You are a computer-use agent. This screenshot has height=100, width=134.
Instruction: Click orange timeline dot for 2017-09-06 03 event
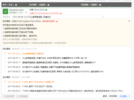point(5,81)
